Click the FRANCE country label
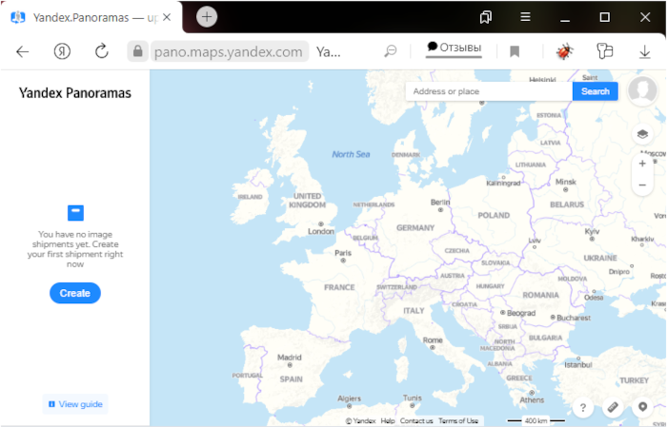Image resolution: width=667 pixels, height=427 pixels. [x=339, y=287]
